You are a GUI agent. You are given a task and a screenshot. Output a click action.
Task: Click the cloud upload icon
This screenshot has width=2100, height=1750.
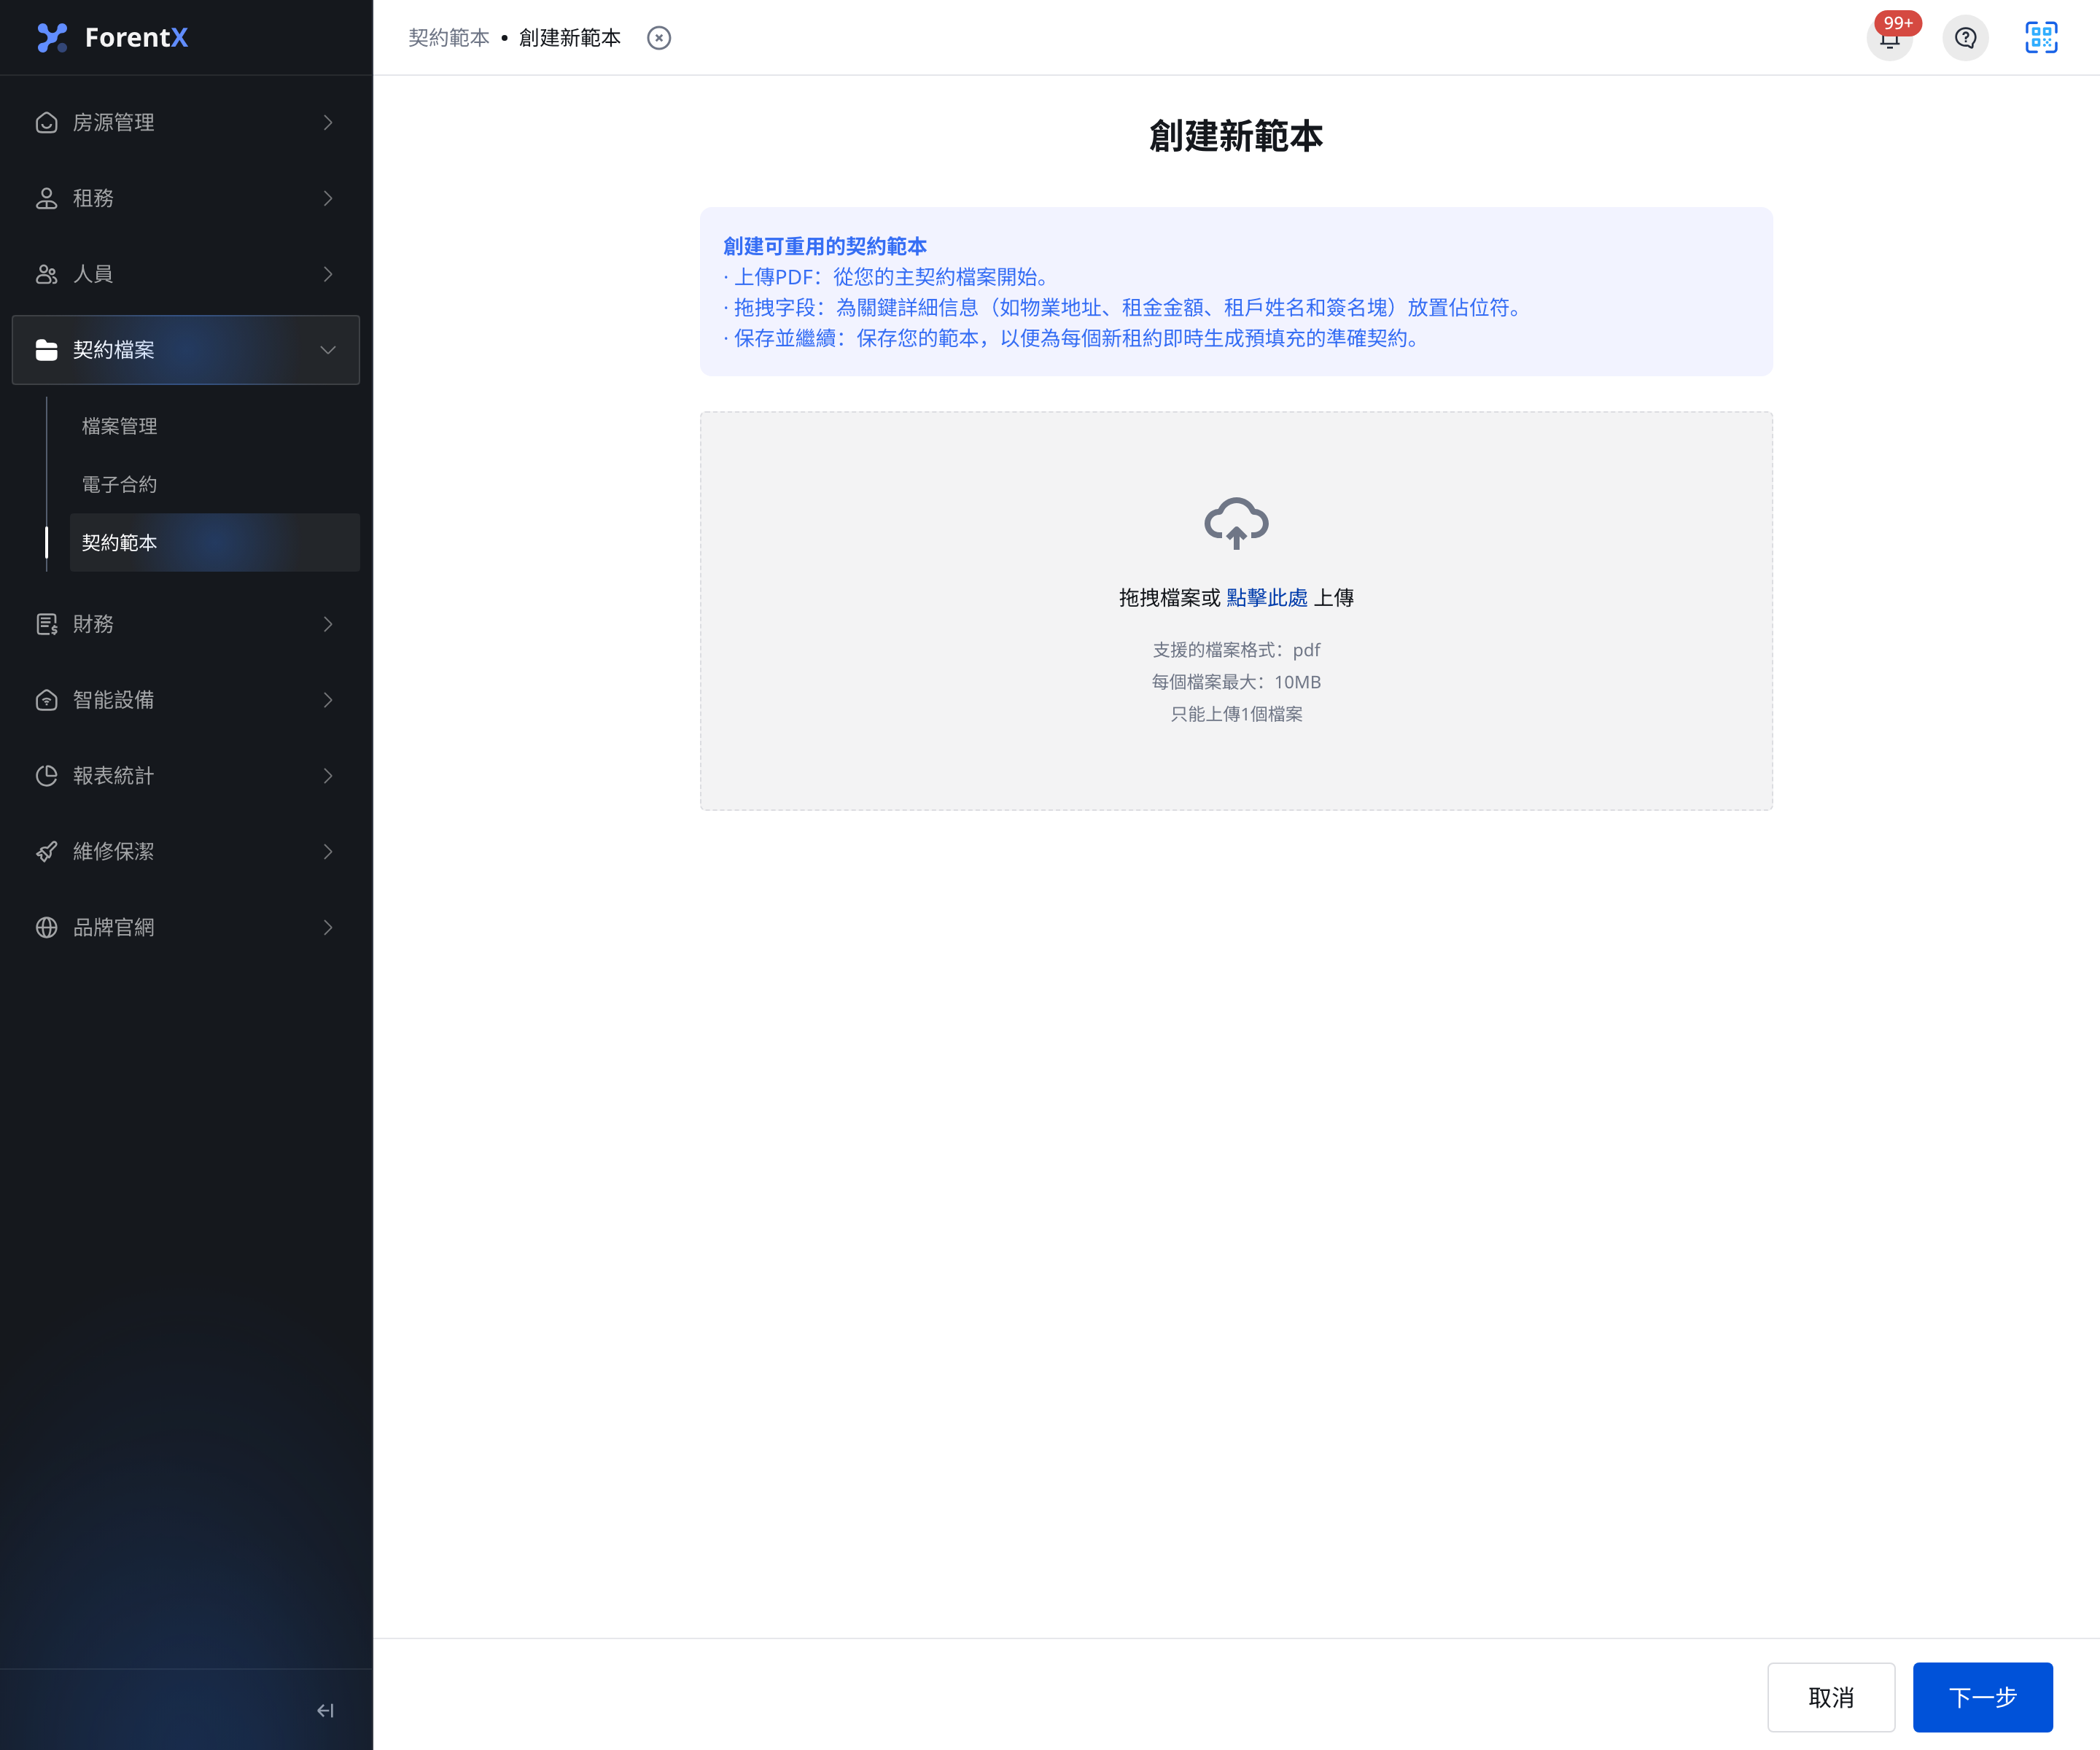click(1236, 522)
